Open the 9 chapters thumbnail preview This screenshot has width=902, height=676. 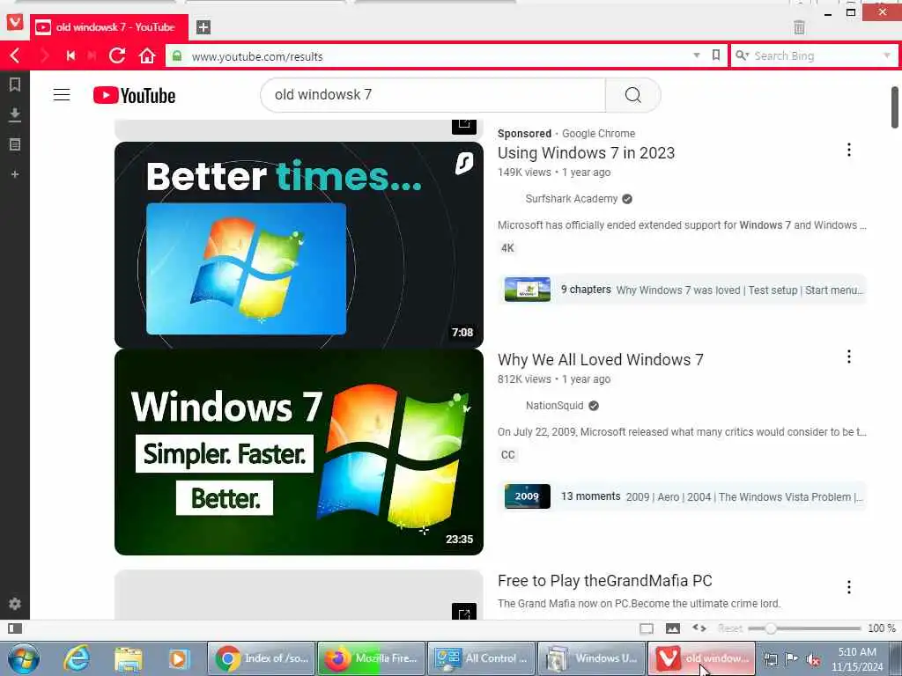tap(527, 290)
